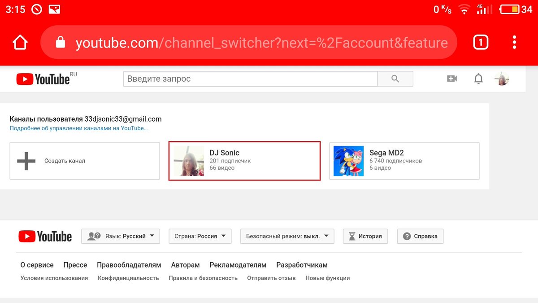
Task: Tap the screenshot notification icon
Action: coord(54,9)
